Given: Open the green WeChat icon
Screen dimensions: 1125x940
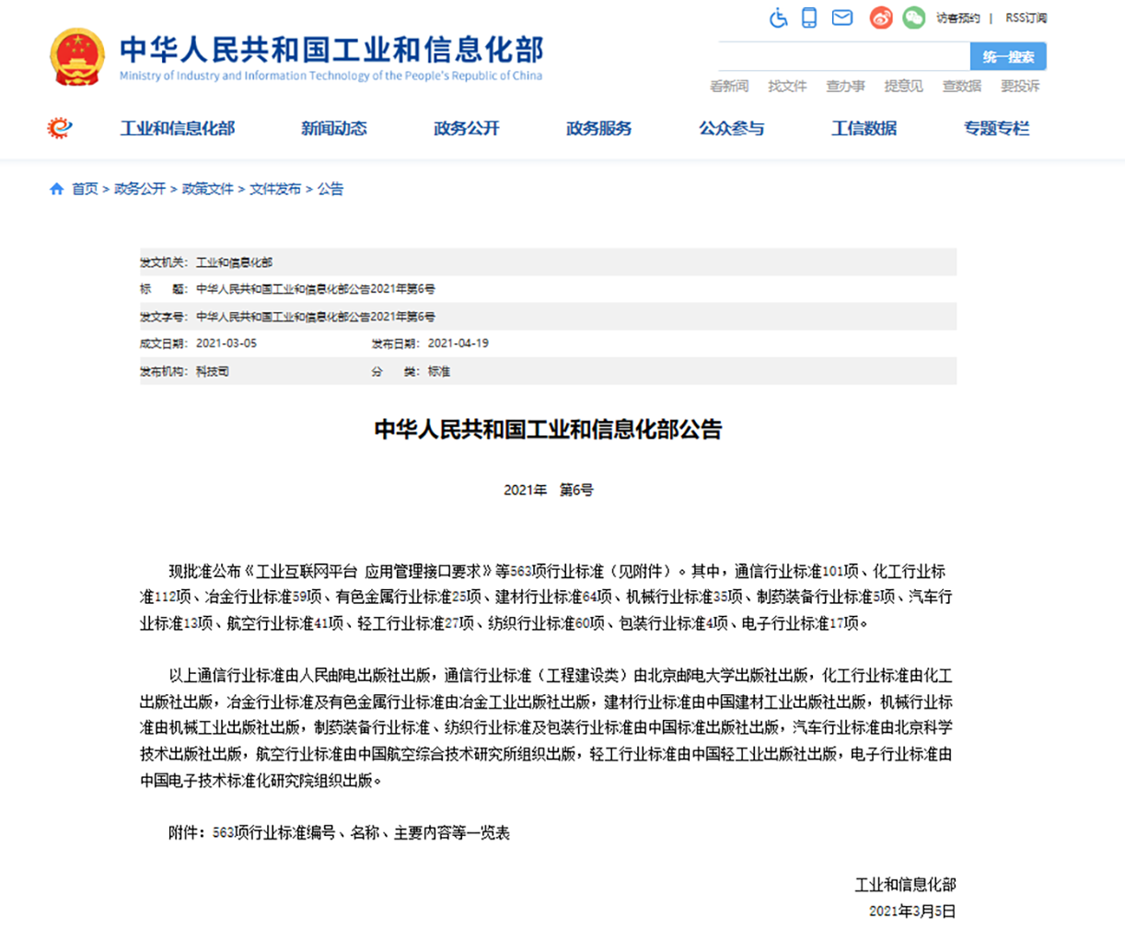Looking at the screenshot, I should 913,17.
